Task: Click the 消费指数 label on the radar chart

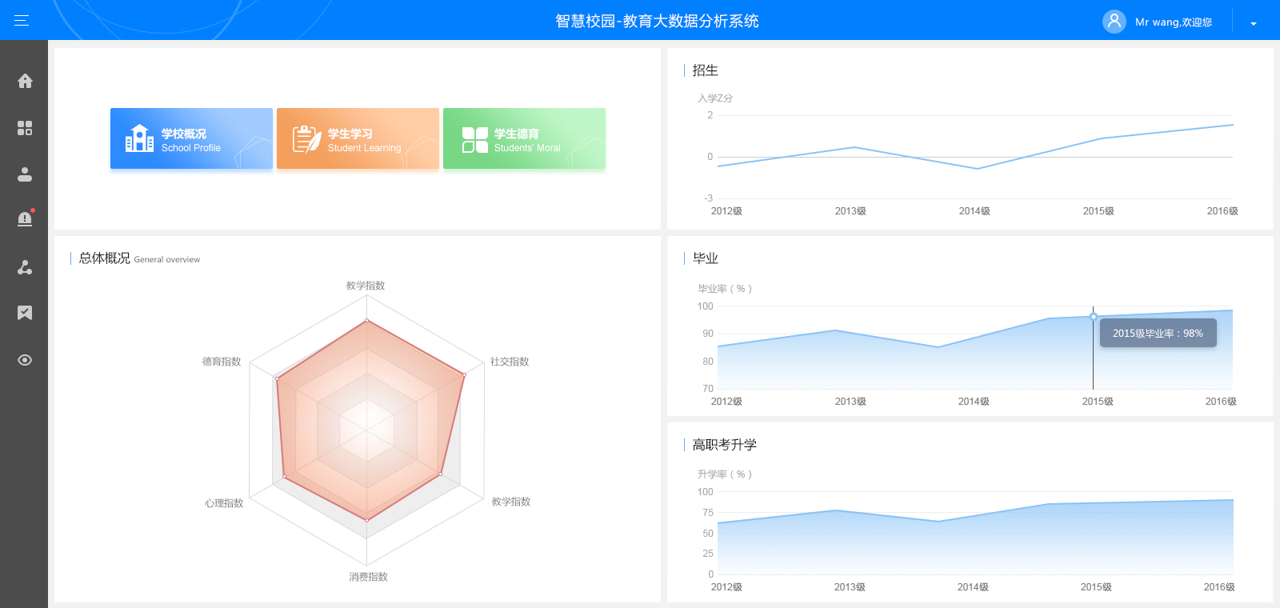Action: [x=368, y=577]
